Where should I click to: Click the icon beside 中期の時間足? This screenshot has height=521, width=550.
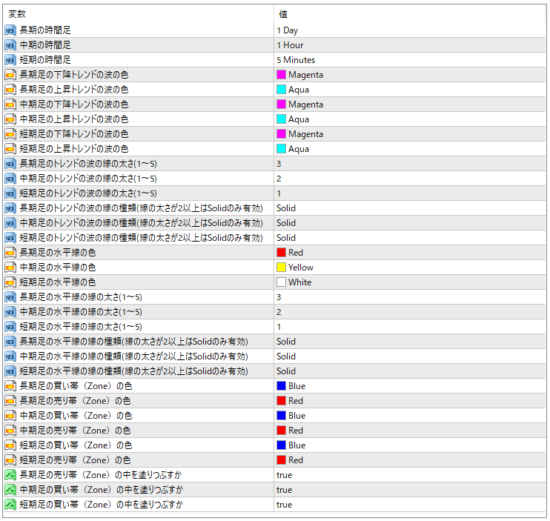pyautogui.click(x=10, y=45)
